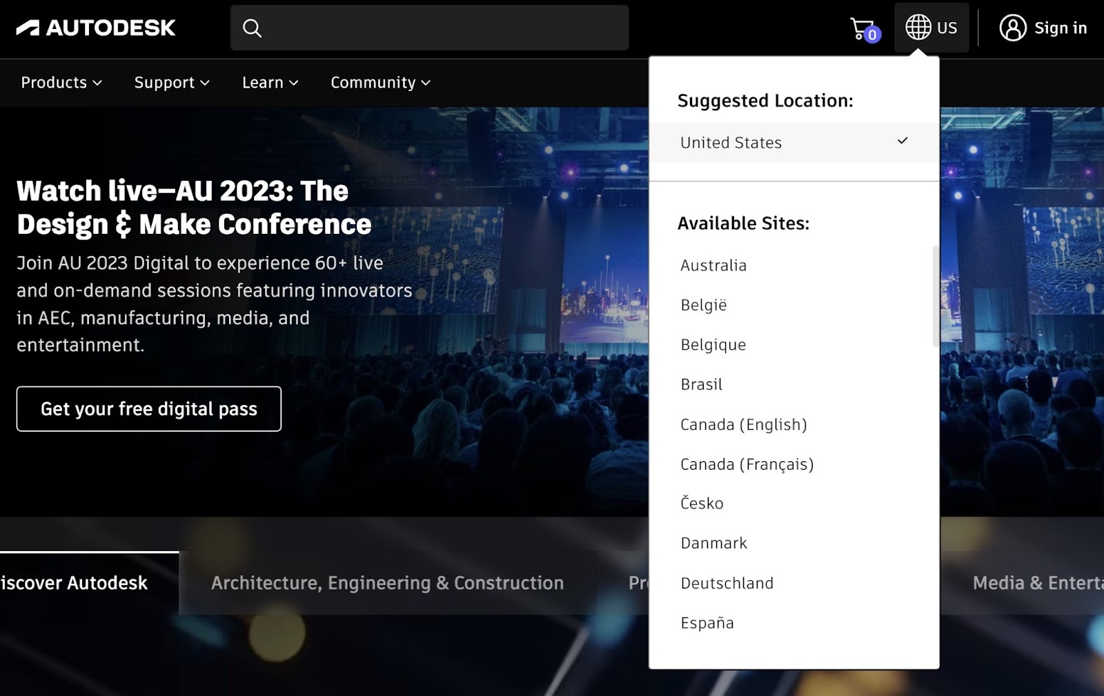Image resolution: width=1104 pixels, height=696 pixels.
Task: Open the Learn dropdown
Action: pos(270,83)
